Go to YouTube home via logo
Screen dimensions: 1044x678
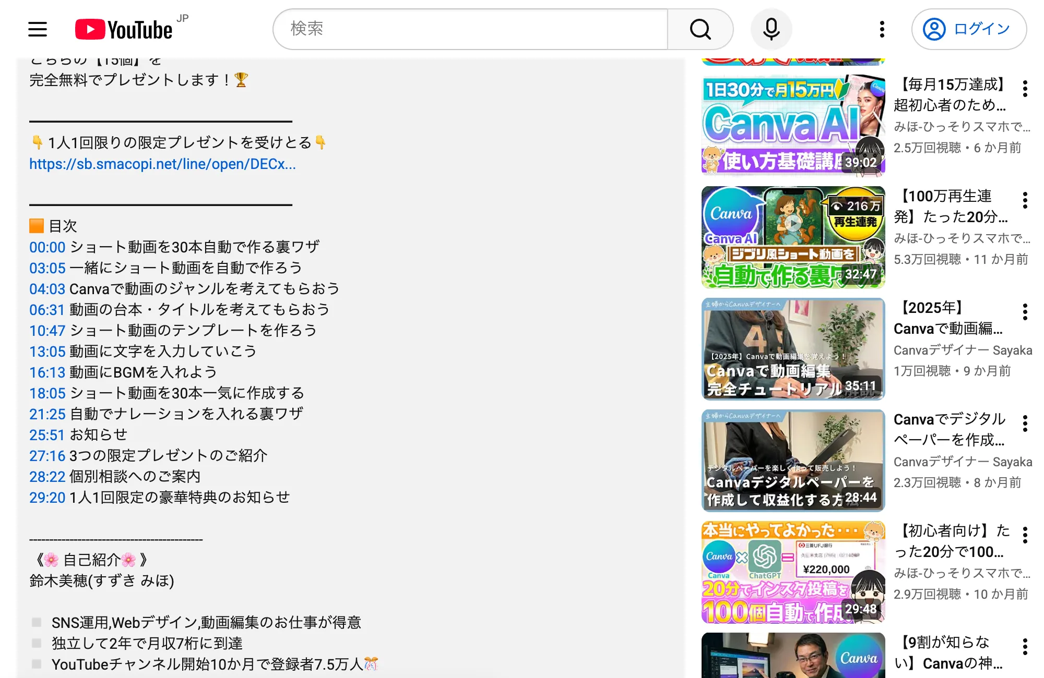(124, 29)
